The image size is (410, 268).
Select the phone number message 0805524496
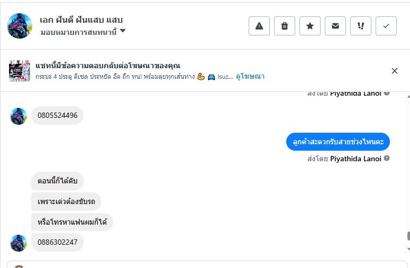57,115
